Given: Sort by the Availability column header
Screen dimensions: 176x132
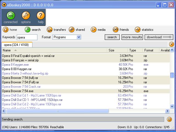Looking at the screenshot, I should (x=165, y=50).
